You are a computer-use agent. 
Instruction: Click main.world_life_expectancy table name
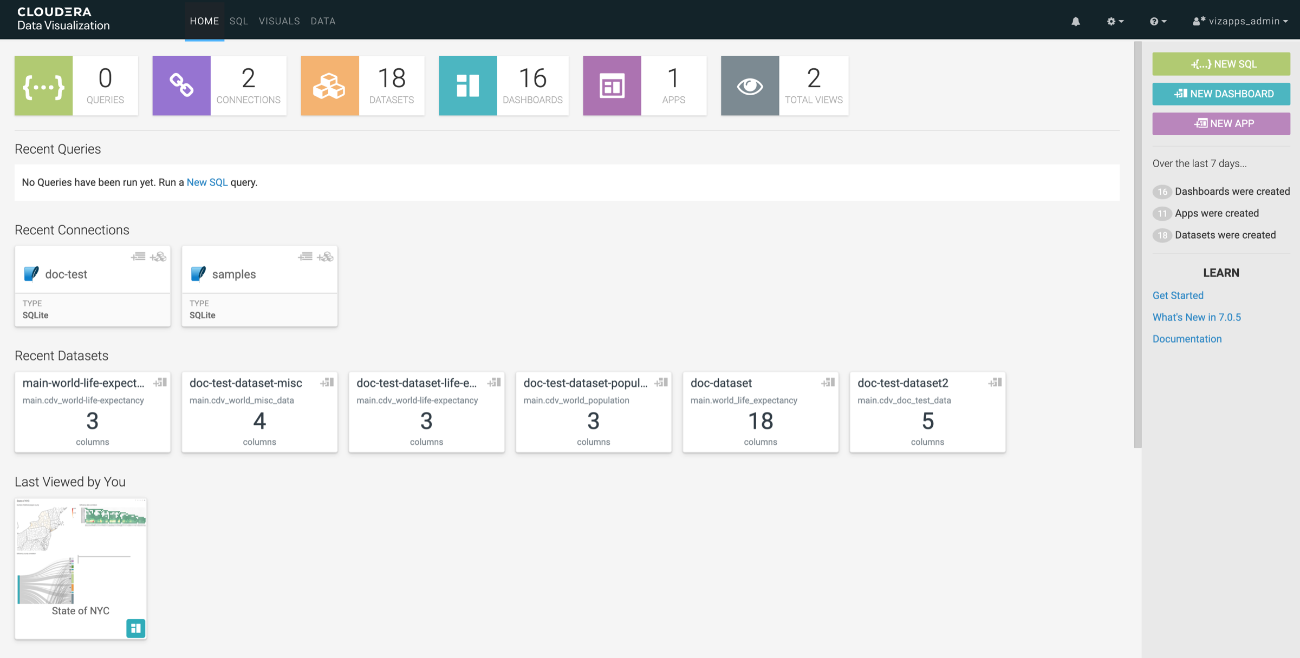point(744,400)
